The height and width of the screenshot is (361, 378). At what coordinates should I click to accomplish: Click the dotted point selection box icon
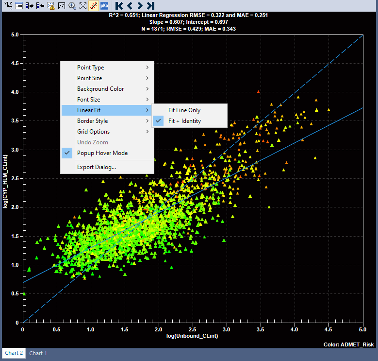[x=62, y=6]
